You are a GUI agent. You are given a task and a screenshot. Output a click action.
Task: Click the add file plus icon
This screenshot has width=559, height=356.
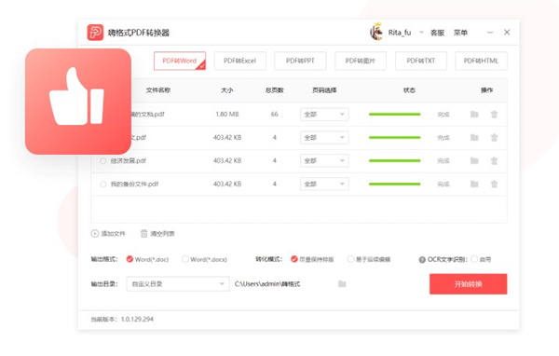click(x=94, y=234)
